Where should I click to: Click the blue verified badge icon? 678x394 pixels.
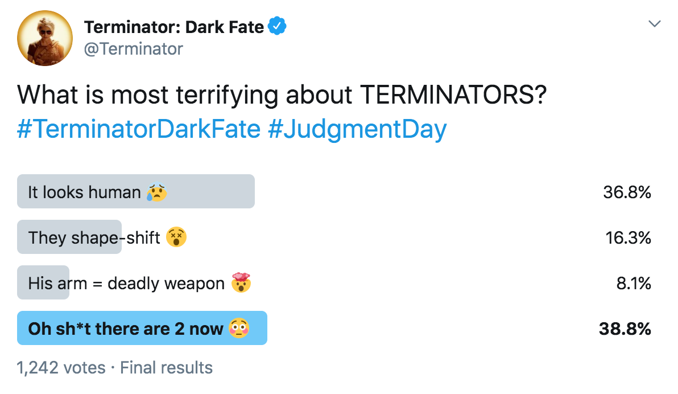point(276,26)
